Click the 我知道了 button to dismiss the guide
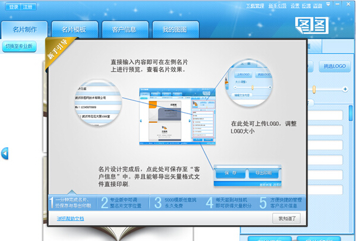356x241 pixels. (286, 218)
